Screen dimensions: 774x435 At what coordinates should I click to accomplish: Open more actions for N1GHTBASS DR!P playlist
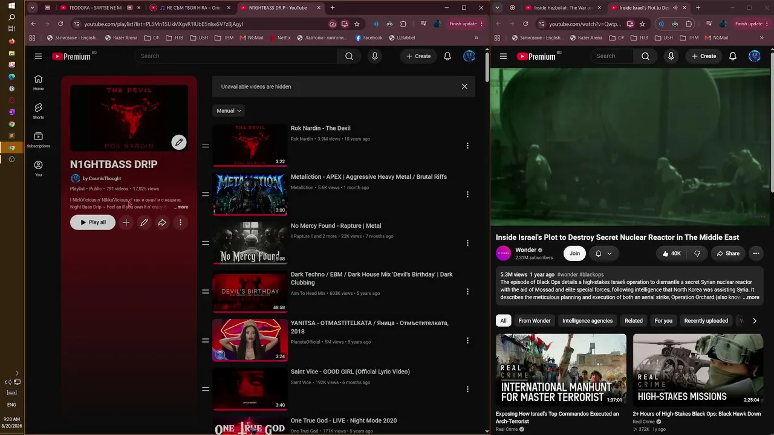[x=180, y=222]
